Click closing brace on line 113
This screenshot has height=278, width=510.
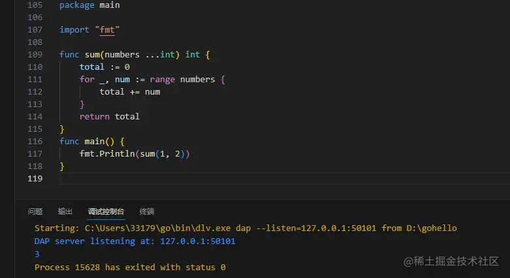tap(82, 104)
